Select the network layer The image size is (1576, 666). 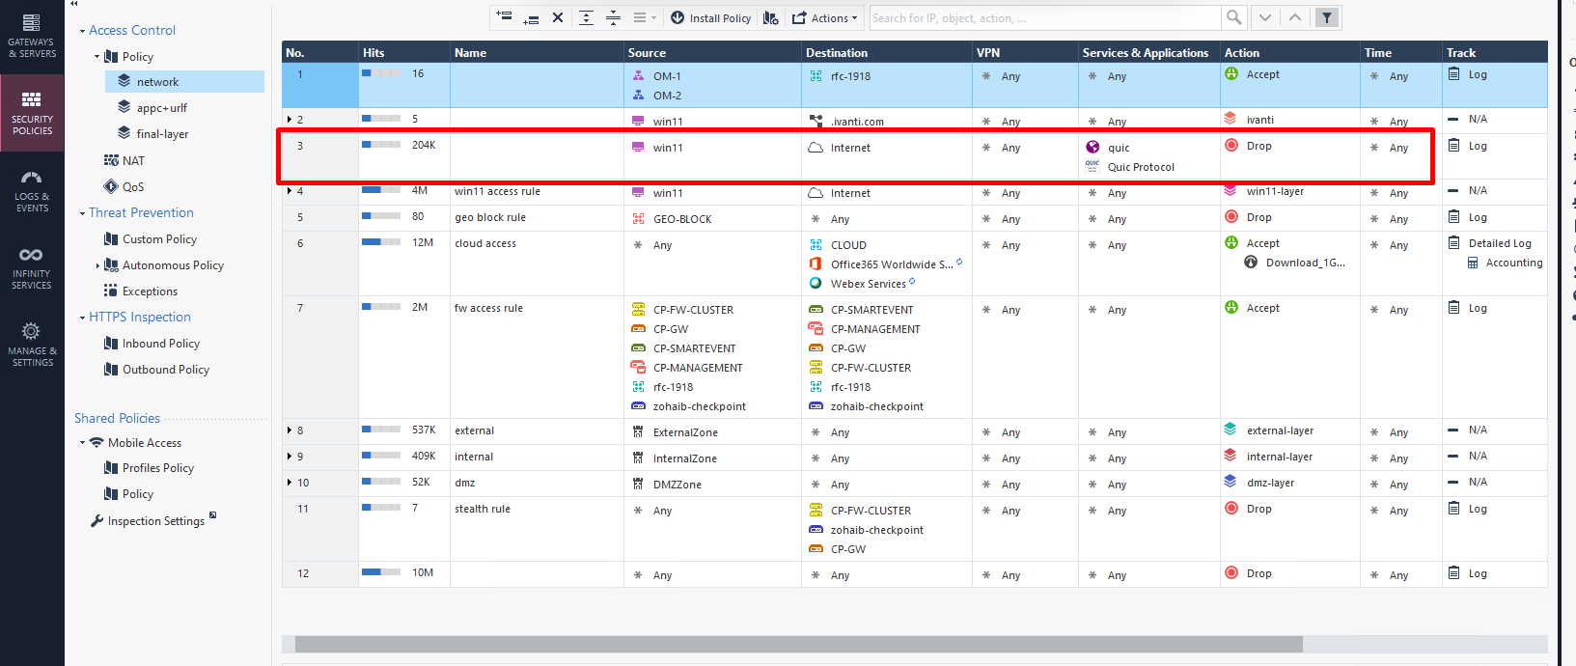[184, 82]
